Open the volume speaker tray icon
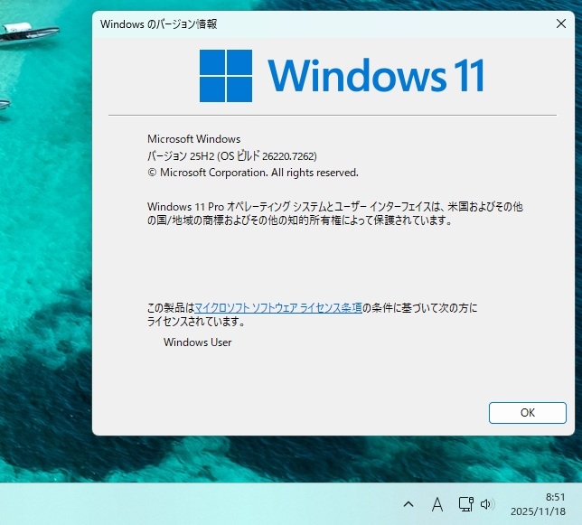 coord(487,504)
